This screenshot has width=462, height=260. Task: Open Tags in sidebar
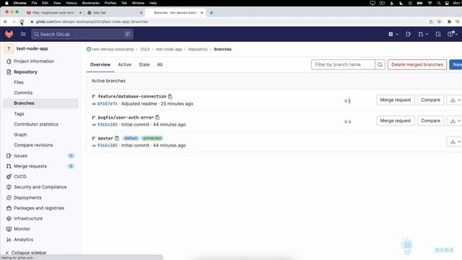point(19,114)
